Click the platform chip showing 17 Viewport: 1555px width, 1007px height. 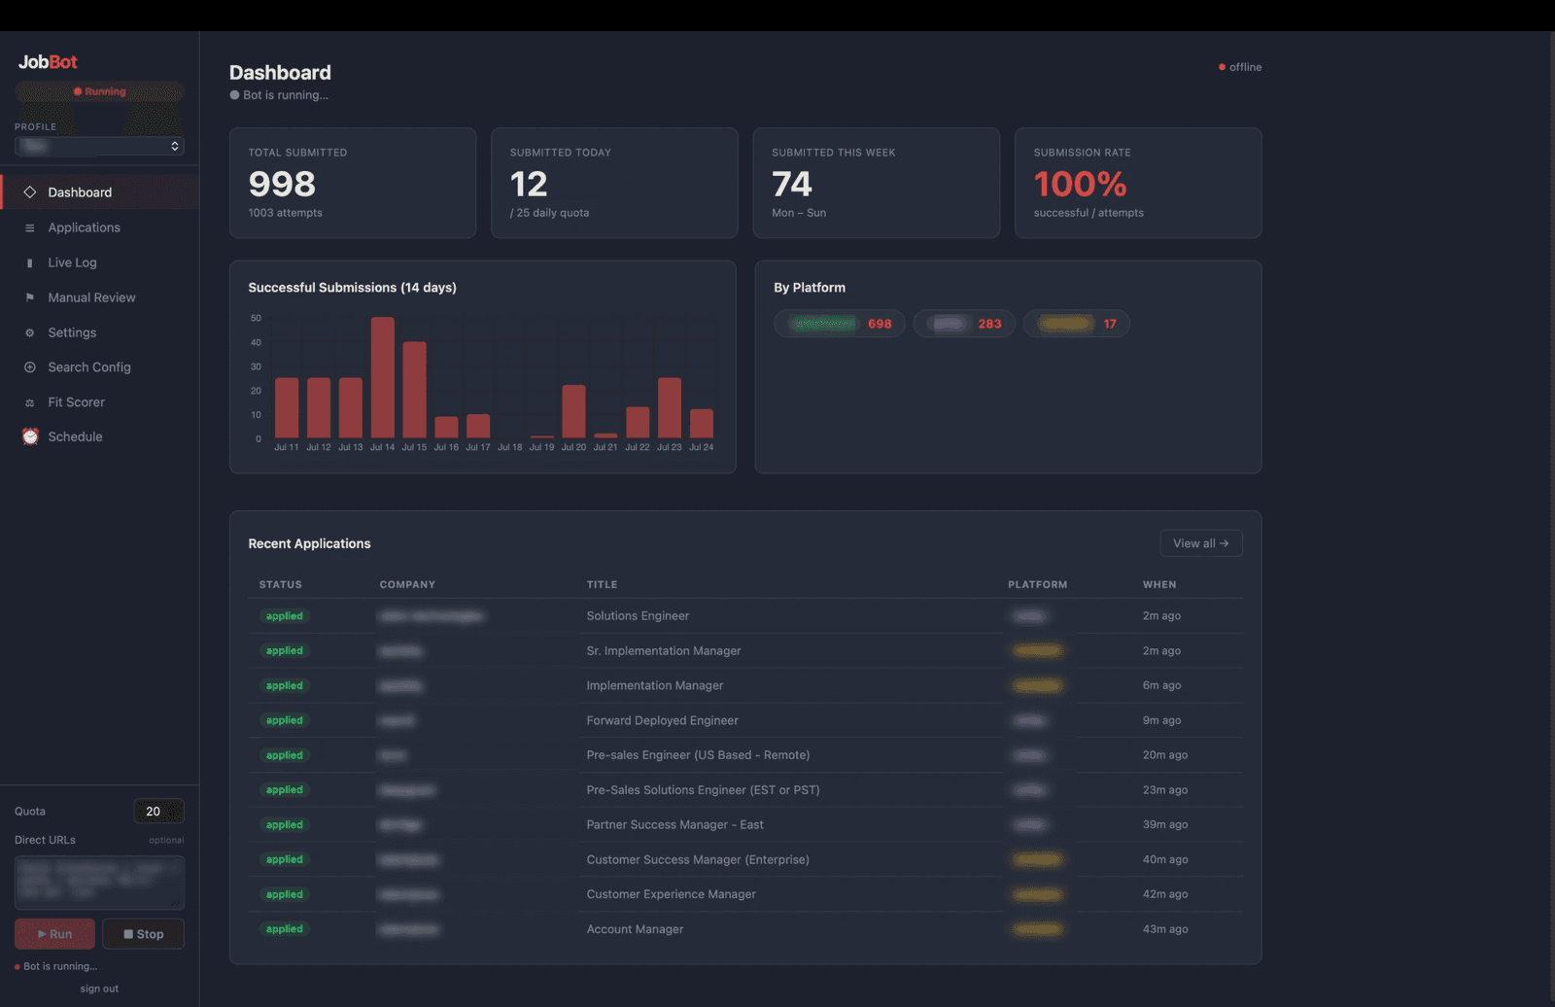[1076, 324]
